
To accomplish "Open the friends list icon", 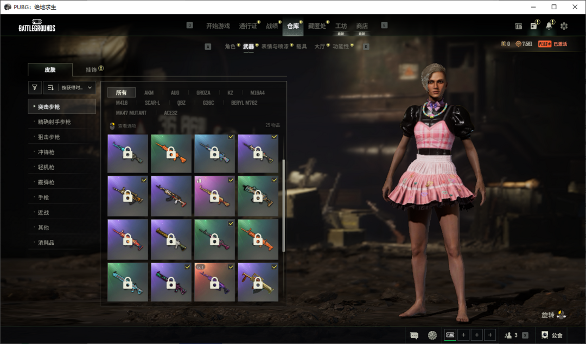I will (x=508, y=335).
